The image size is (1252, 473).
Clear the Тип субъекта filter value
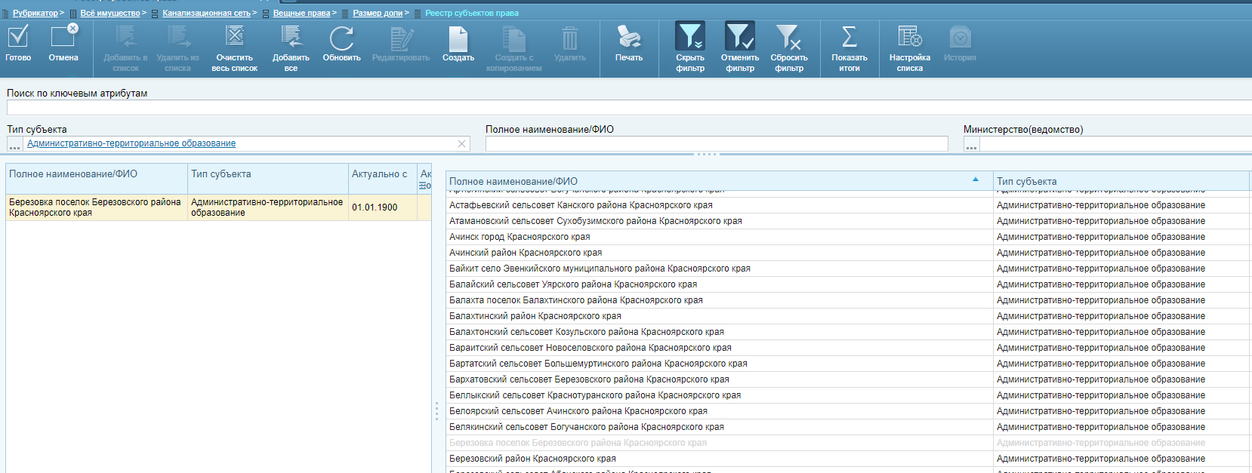pyautogui.click(x=461, y=143)
